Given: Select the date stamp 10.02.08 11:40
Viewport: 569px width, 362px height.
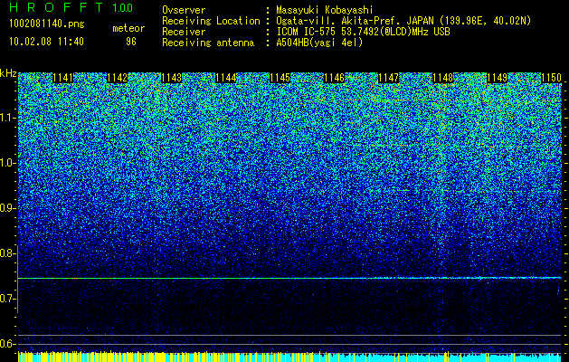Looking at the screenshot, I should click(x=46, y=42).
